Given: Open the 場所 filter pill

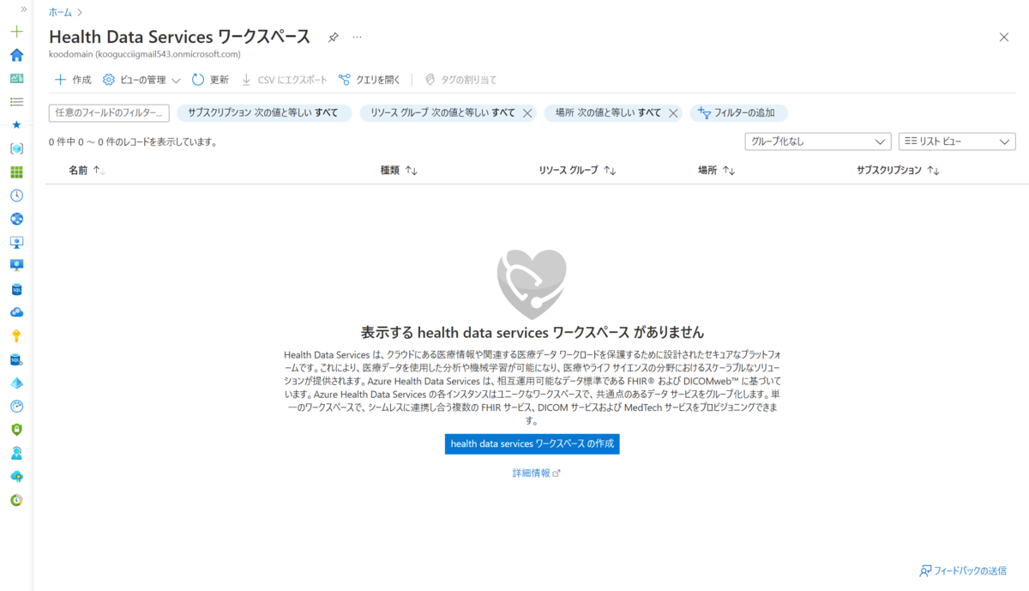Looking at the screenshot, I should [608, 112].
